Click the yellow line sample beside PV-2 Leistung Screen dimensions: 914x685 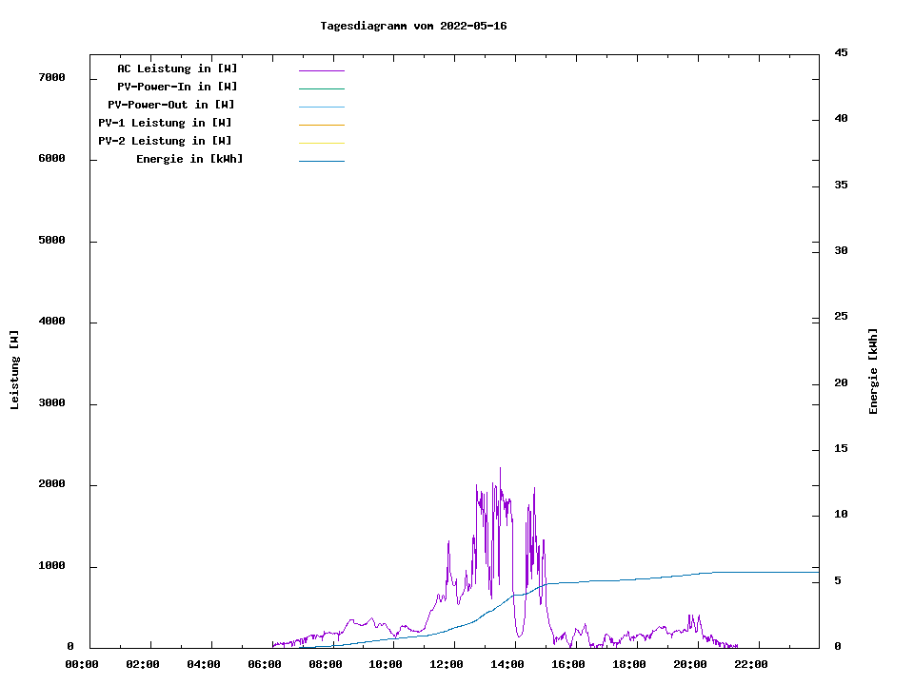(x=321, y=143)
